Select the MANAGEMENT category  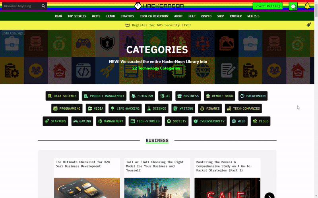[x=111, y=121]
